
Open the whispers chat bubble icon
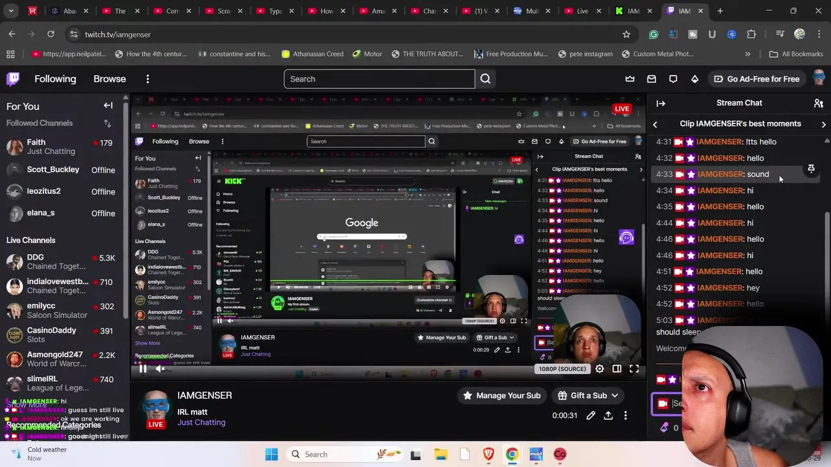click(673, 79)
